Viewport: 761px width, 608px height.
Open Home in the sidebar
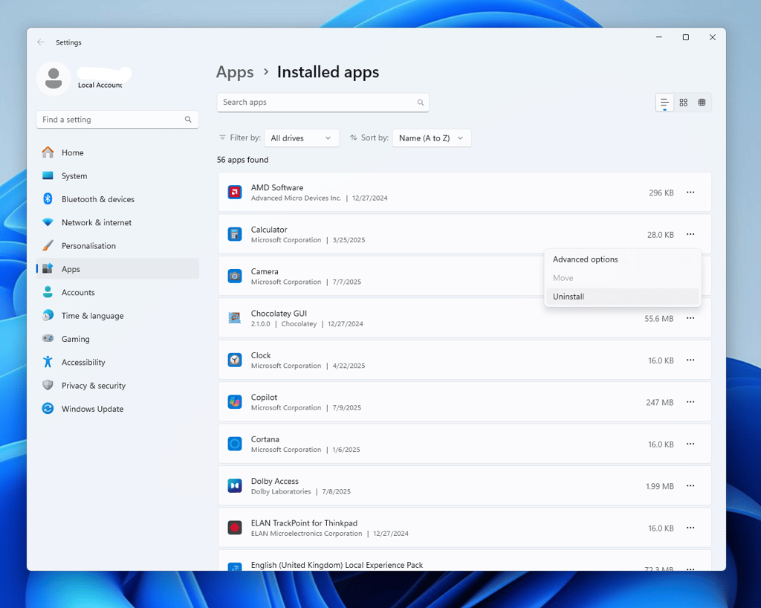tap(117, 152)
